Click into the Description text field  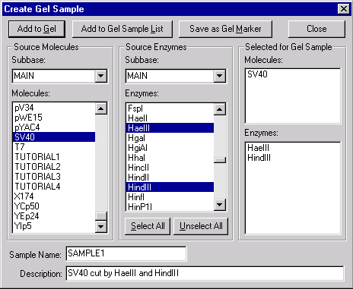205,273
